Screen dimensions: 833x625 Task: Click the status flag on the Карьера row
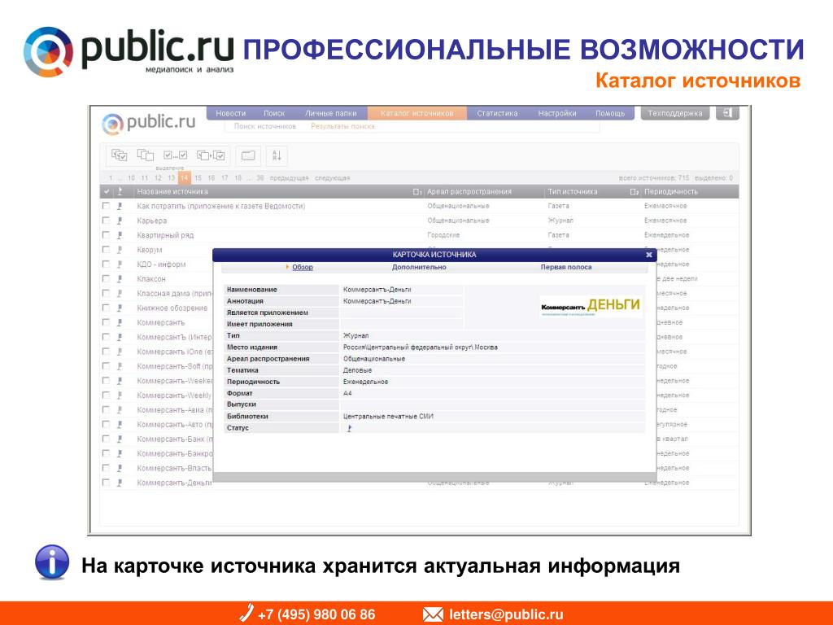click(x=120, y=221)
